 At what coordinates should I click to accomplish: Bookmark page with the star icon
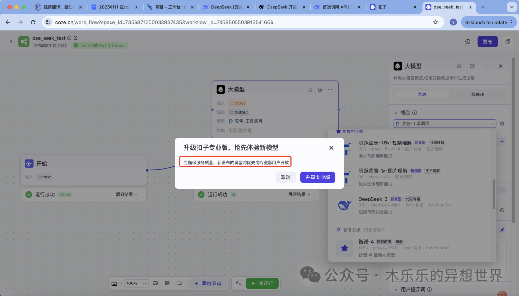pos(435,22)
